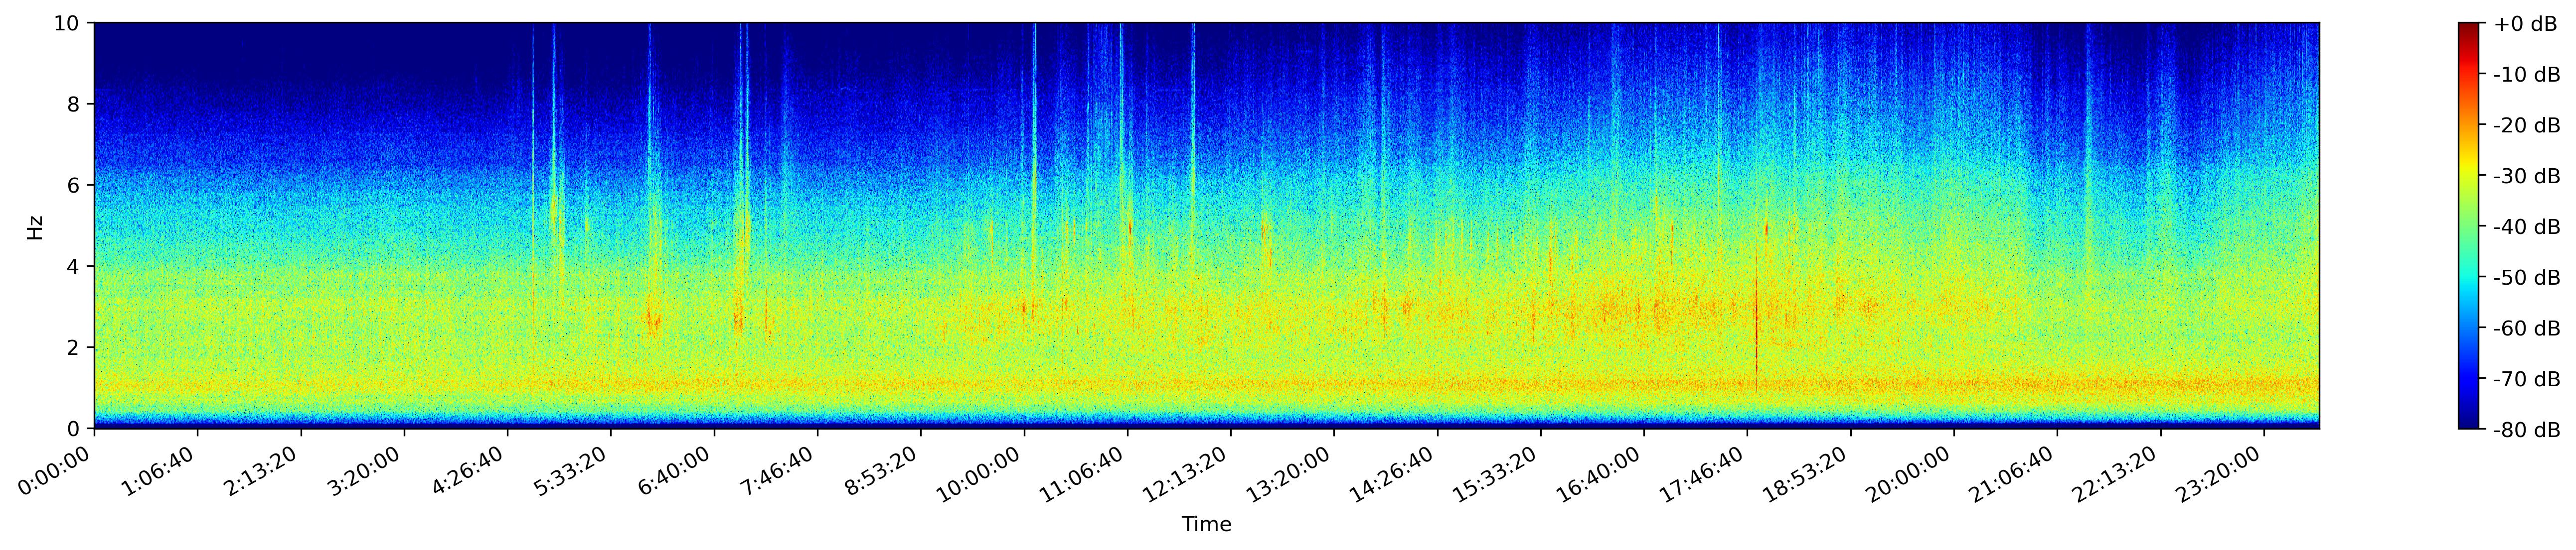Screen dimensions: 2576x550
Task: Click the Time x-axis title
Action: pyautogui.click(x=1206, y=525)
